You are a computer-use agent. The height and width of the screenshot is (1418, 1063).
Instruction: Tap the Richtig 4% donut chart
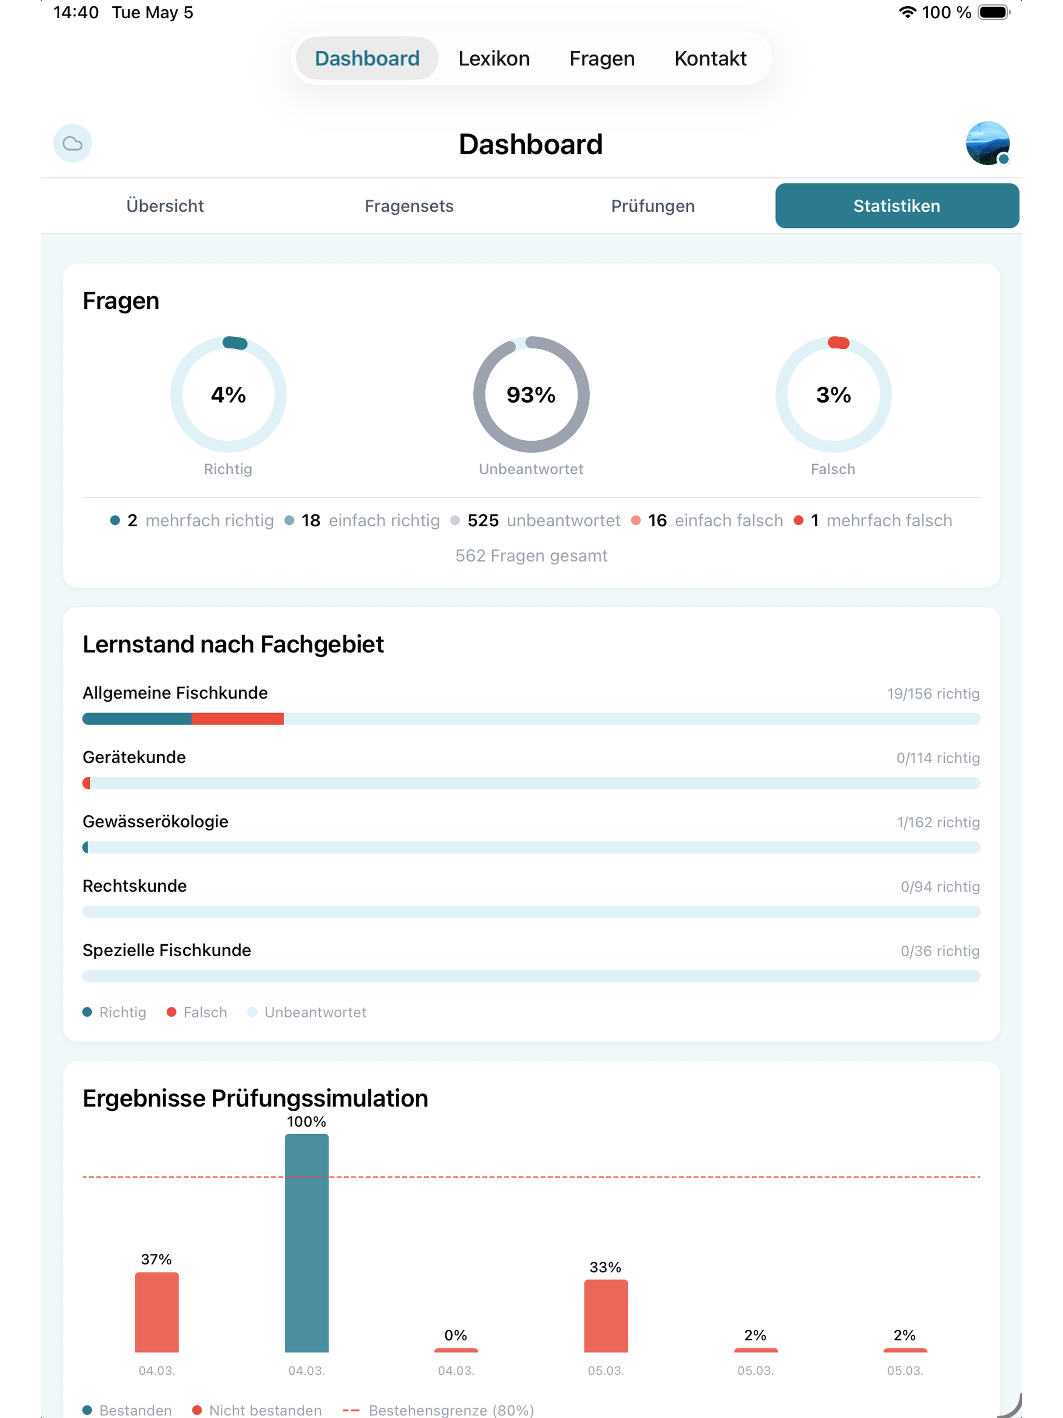(228, 394)
